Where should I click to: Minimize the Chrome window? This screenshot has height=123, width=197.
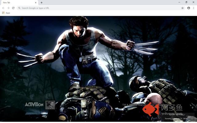179,2
